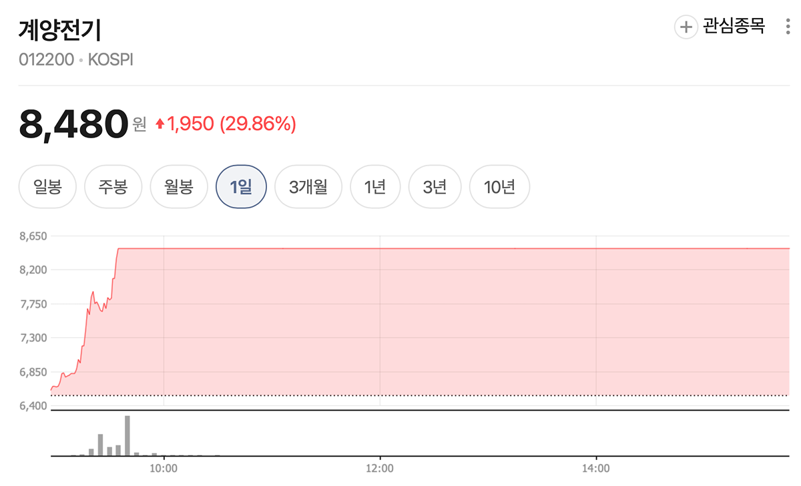Choose the 1년 one-year range
Screen dimensions: 801x486
375,187
